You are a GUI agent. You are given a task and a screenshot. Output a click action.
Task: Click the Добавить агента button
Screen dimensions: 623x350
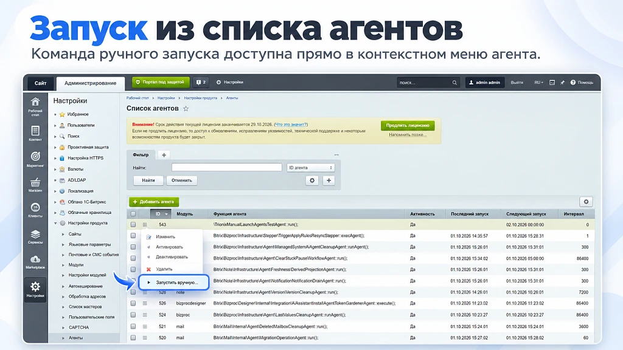click(x=154, y=202)
